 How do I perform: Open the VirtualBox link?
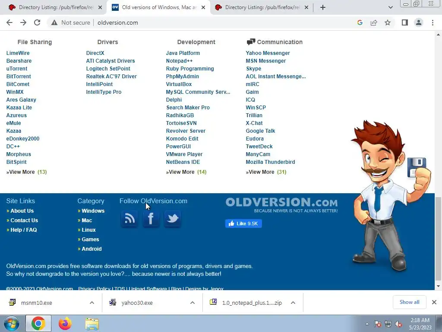pos(179,84)
